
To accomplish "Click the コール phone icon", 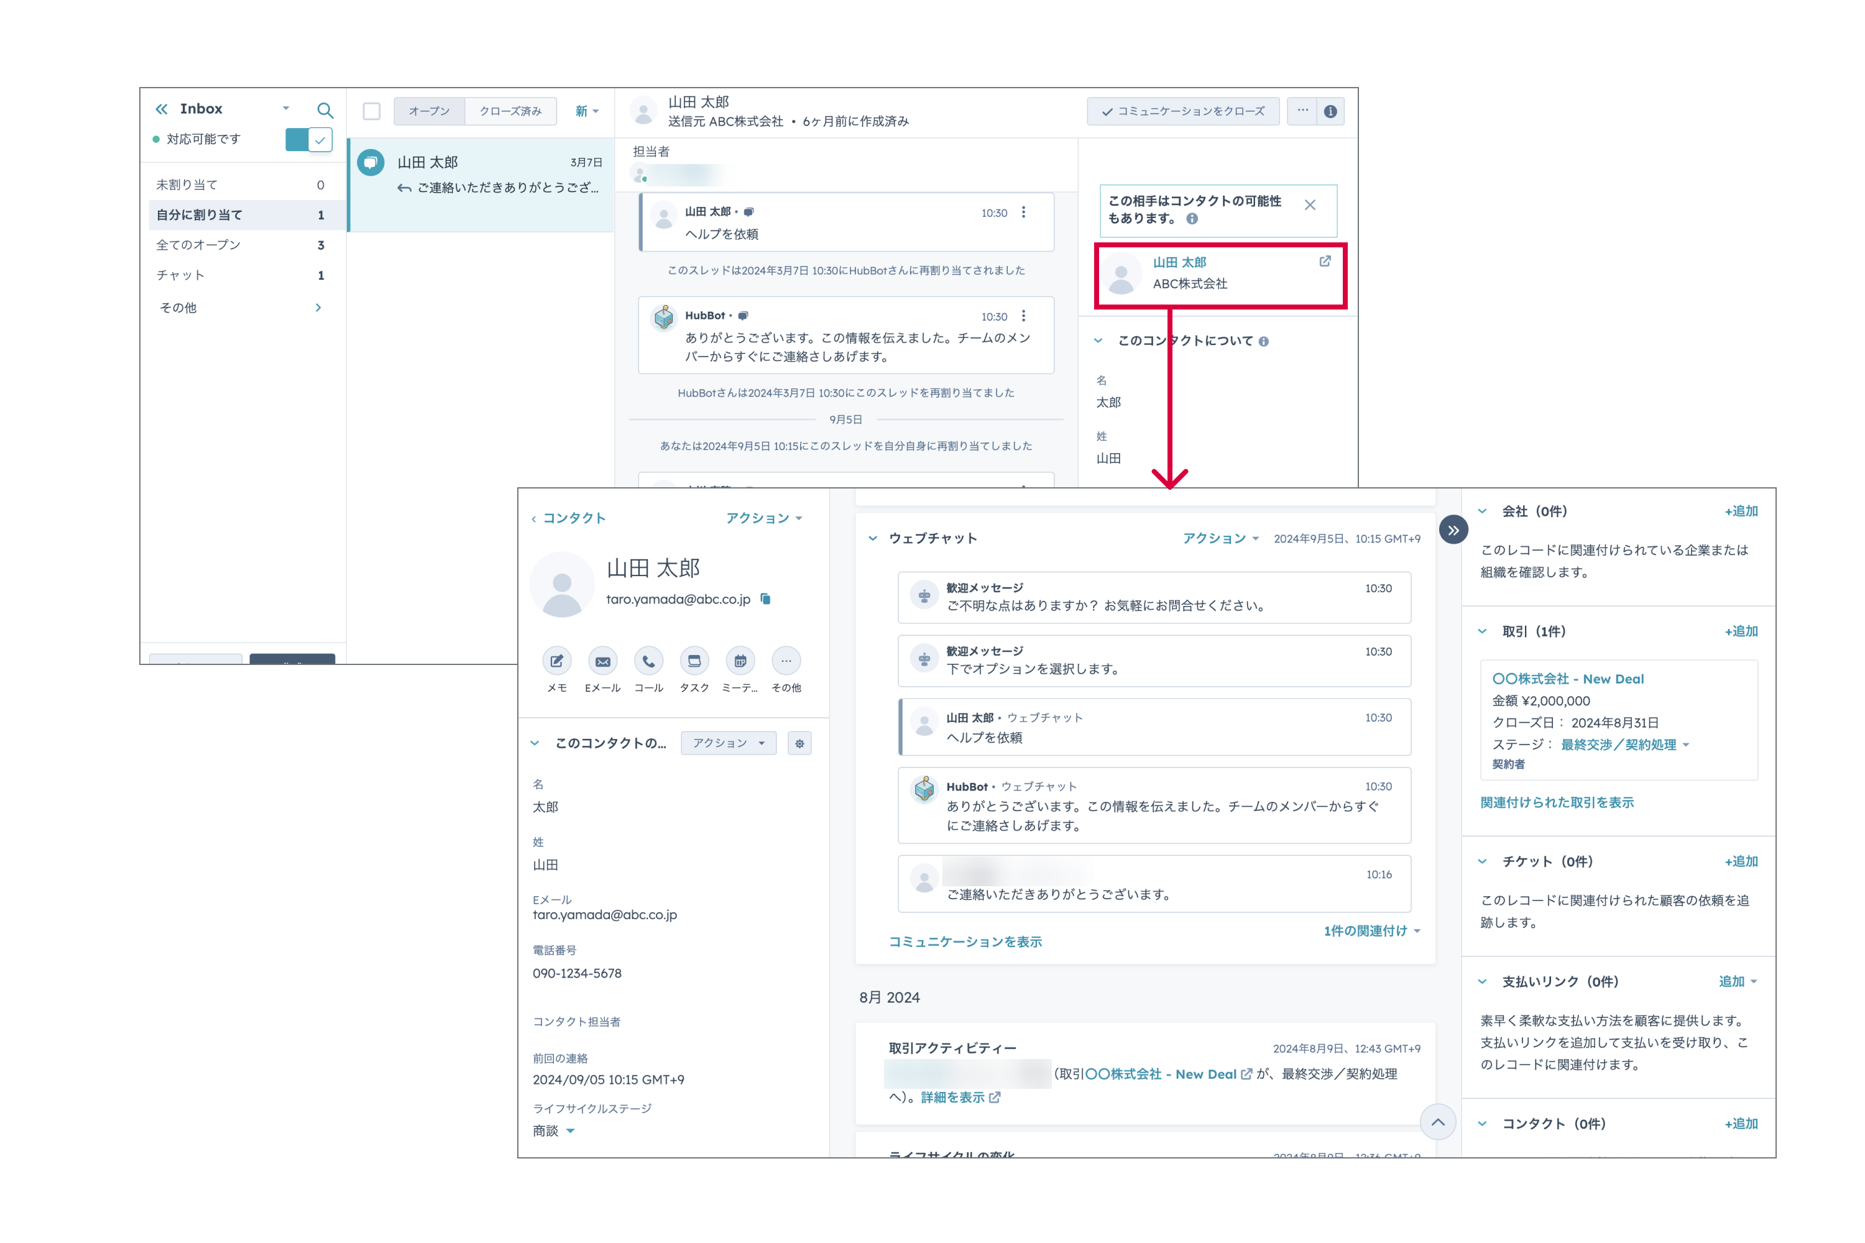I will [648, 661].
